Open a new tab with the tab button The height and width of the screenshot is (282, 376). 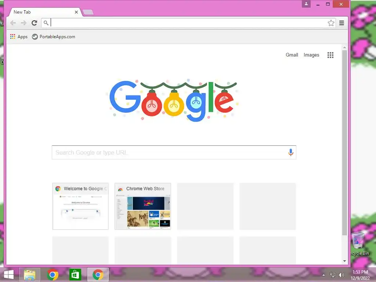[x=88, y=12]
